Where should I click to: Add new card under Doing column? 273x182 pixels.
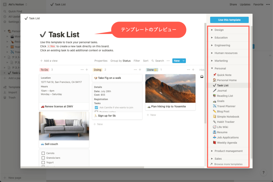pyautogui.click(x=98, y=124)
